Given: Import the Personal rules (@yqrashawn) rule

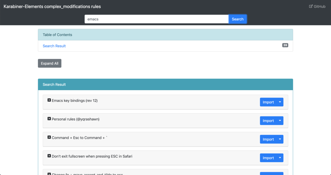Looking at the screenshot, I should [x=268, y=121].
